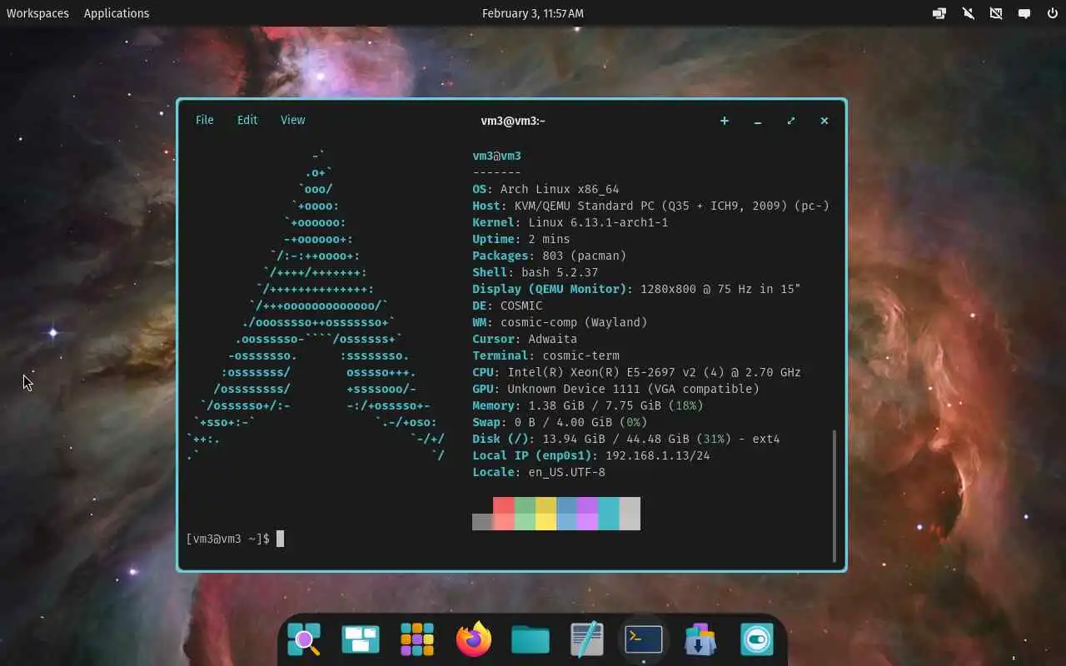
Task: Click the 'GPU: Unknown Device 1111' line
Action: 615,389
